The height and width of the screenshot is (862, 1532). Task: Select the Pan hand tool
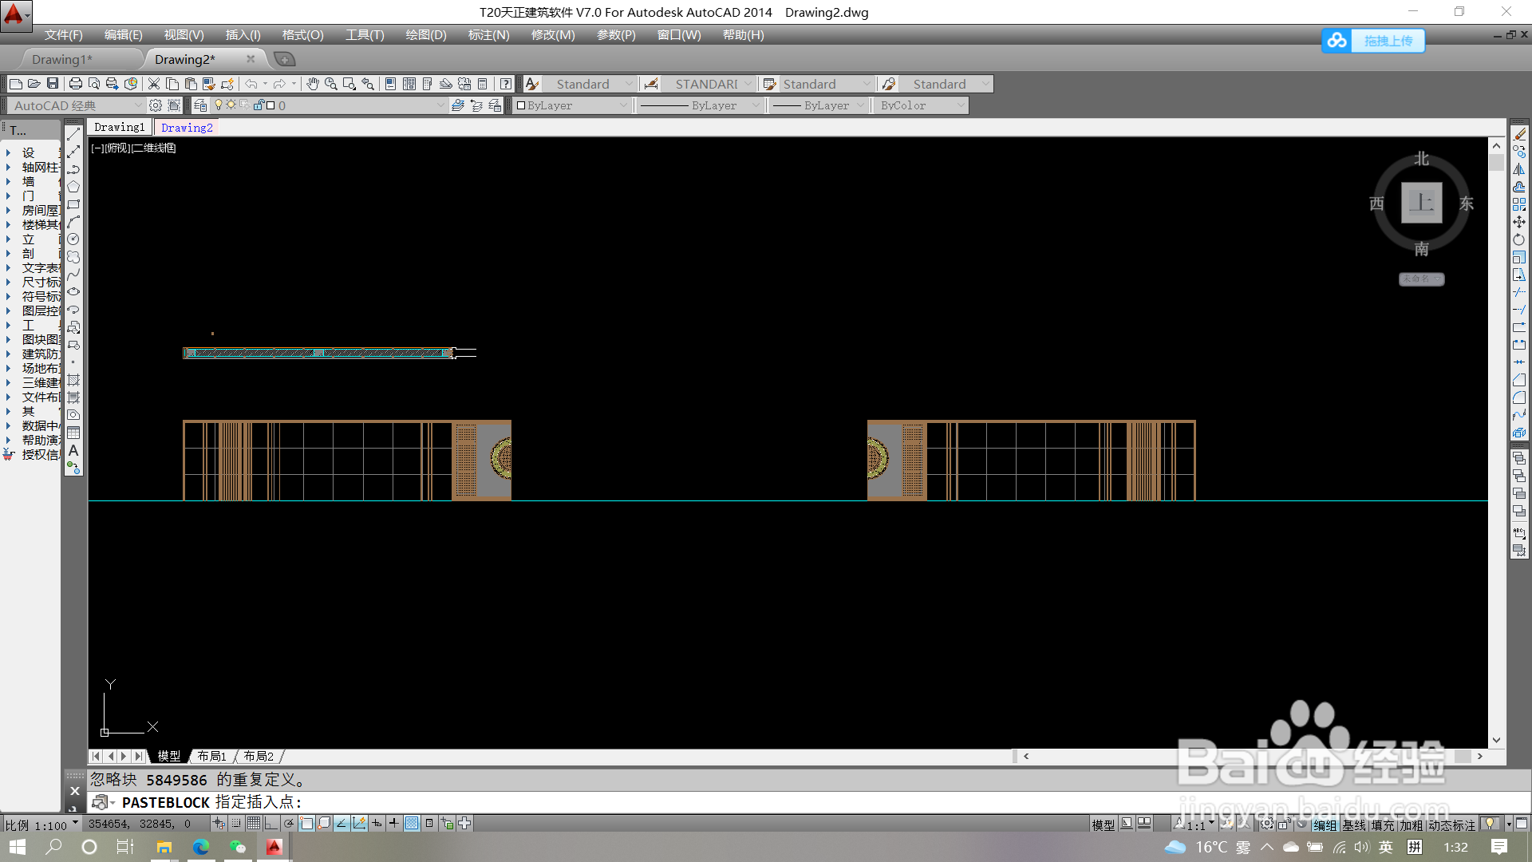pyautogui.click(x=313, y=84)
